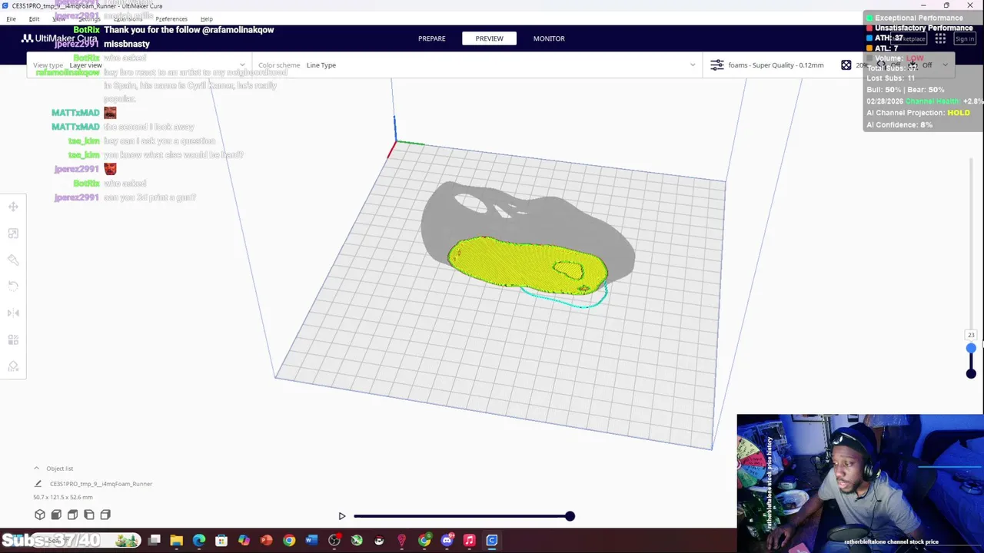
Task: Switch to front view camera icon
Action: pos(56,515)
